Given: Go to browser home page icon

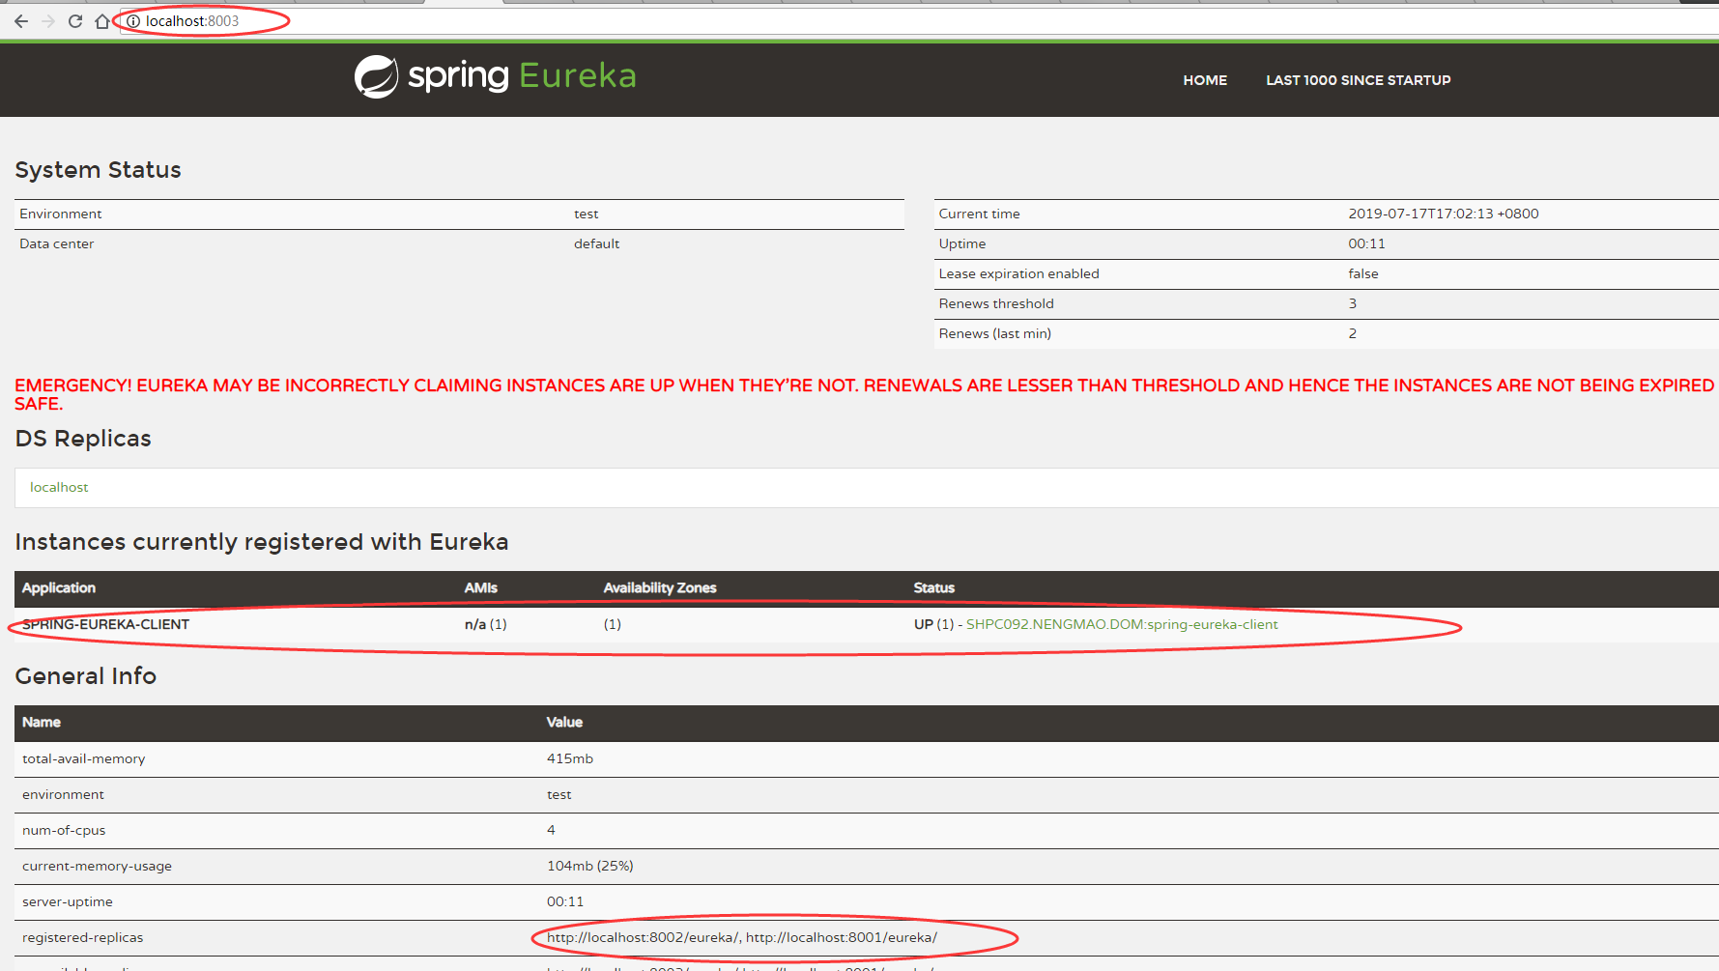Looking at the screenshot, I should [102, 21].
